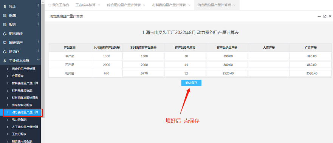Click the 进销存 icon in sidebar
Screen dimensions: 333x143
(x=5, y=52)
